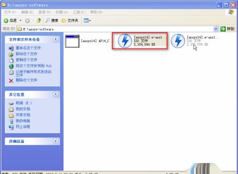The height and width of the screenshot is (174, 238).
Task: Select the second ISO file lightning icon
Action: pos(178,41)
